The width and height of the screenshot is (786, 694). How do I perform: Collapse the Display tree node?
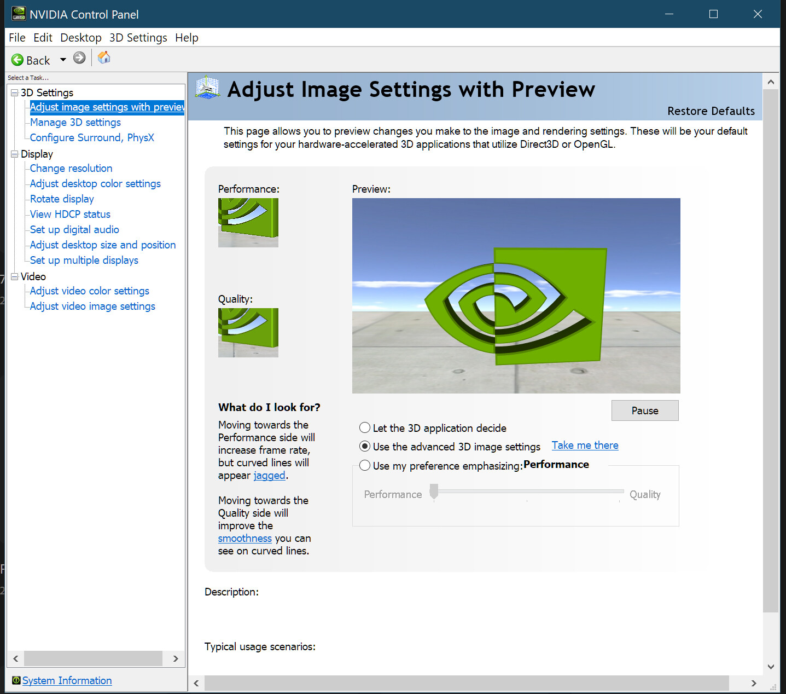(x=15, y=154)
